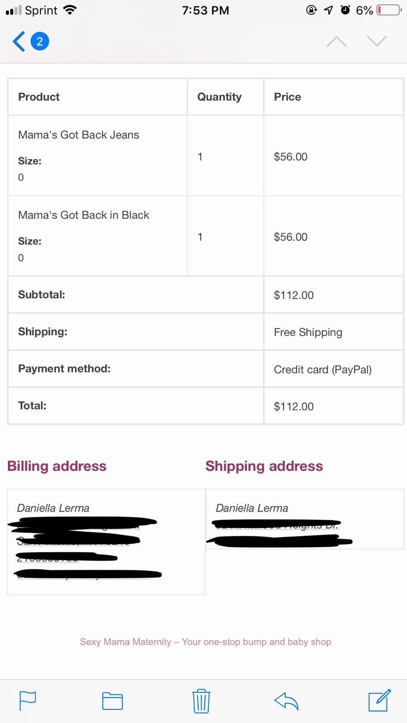Flag this email with the flag icon

tap(28, 701)
